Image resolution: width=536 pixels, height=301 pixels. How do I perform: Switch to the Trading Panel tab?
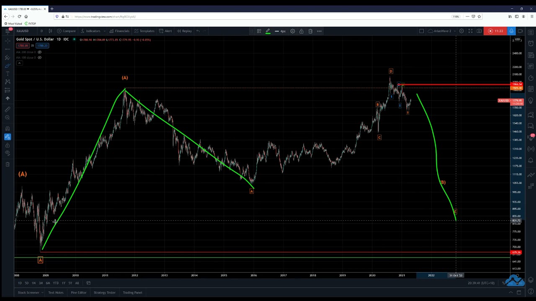point(132,293)
